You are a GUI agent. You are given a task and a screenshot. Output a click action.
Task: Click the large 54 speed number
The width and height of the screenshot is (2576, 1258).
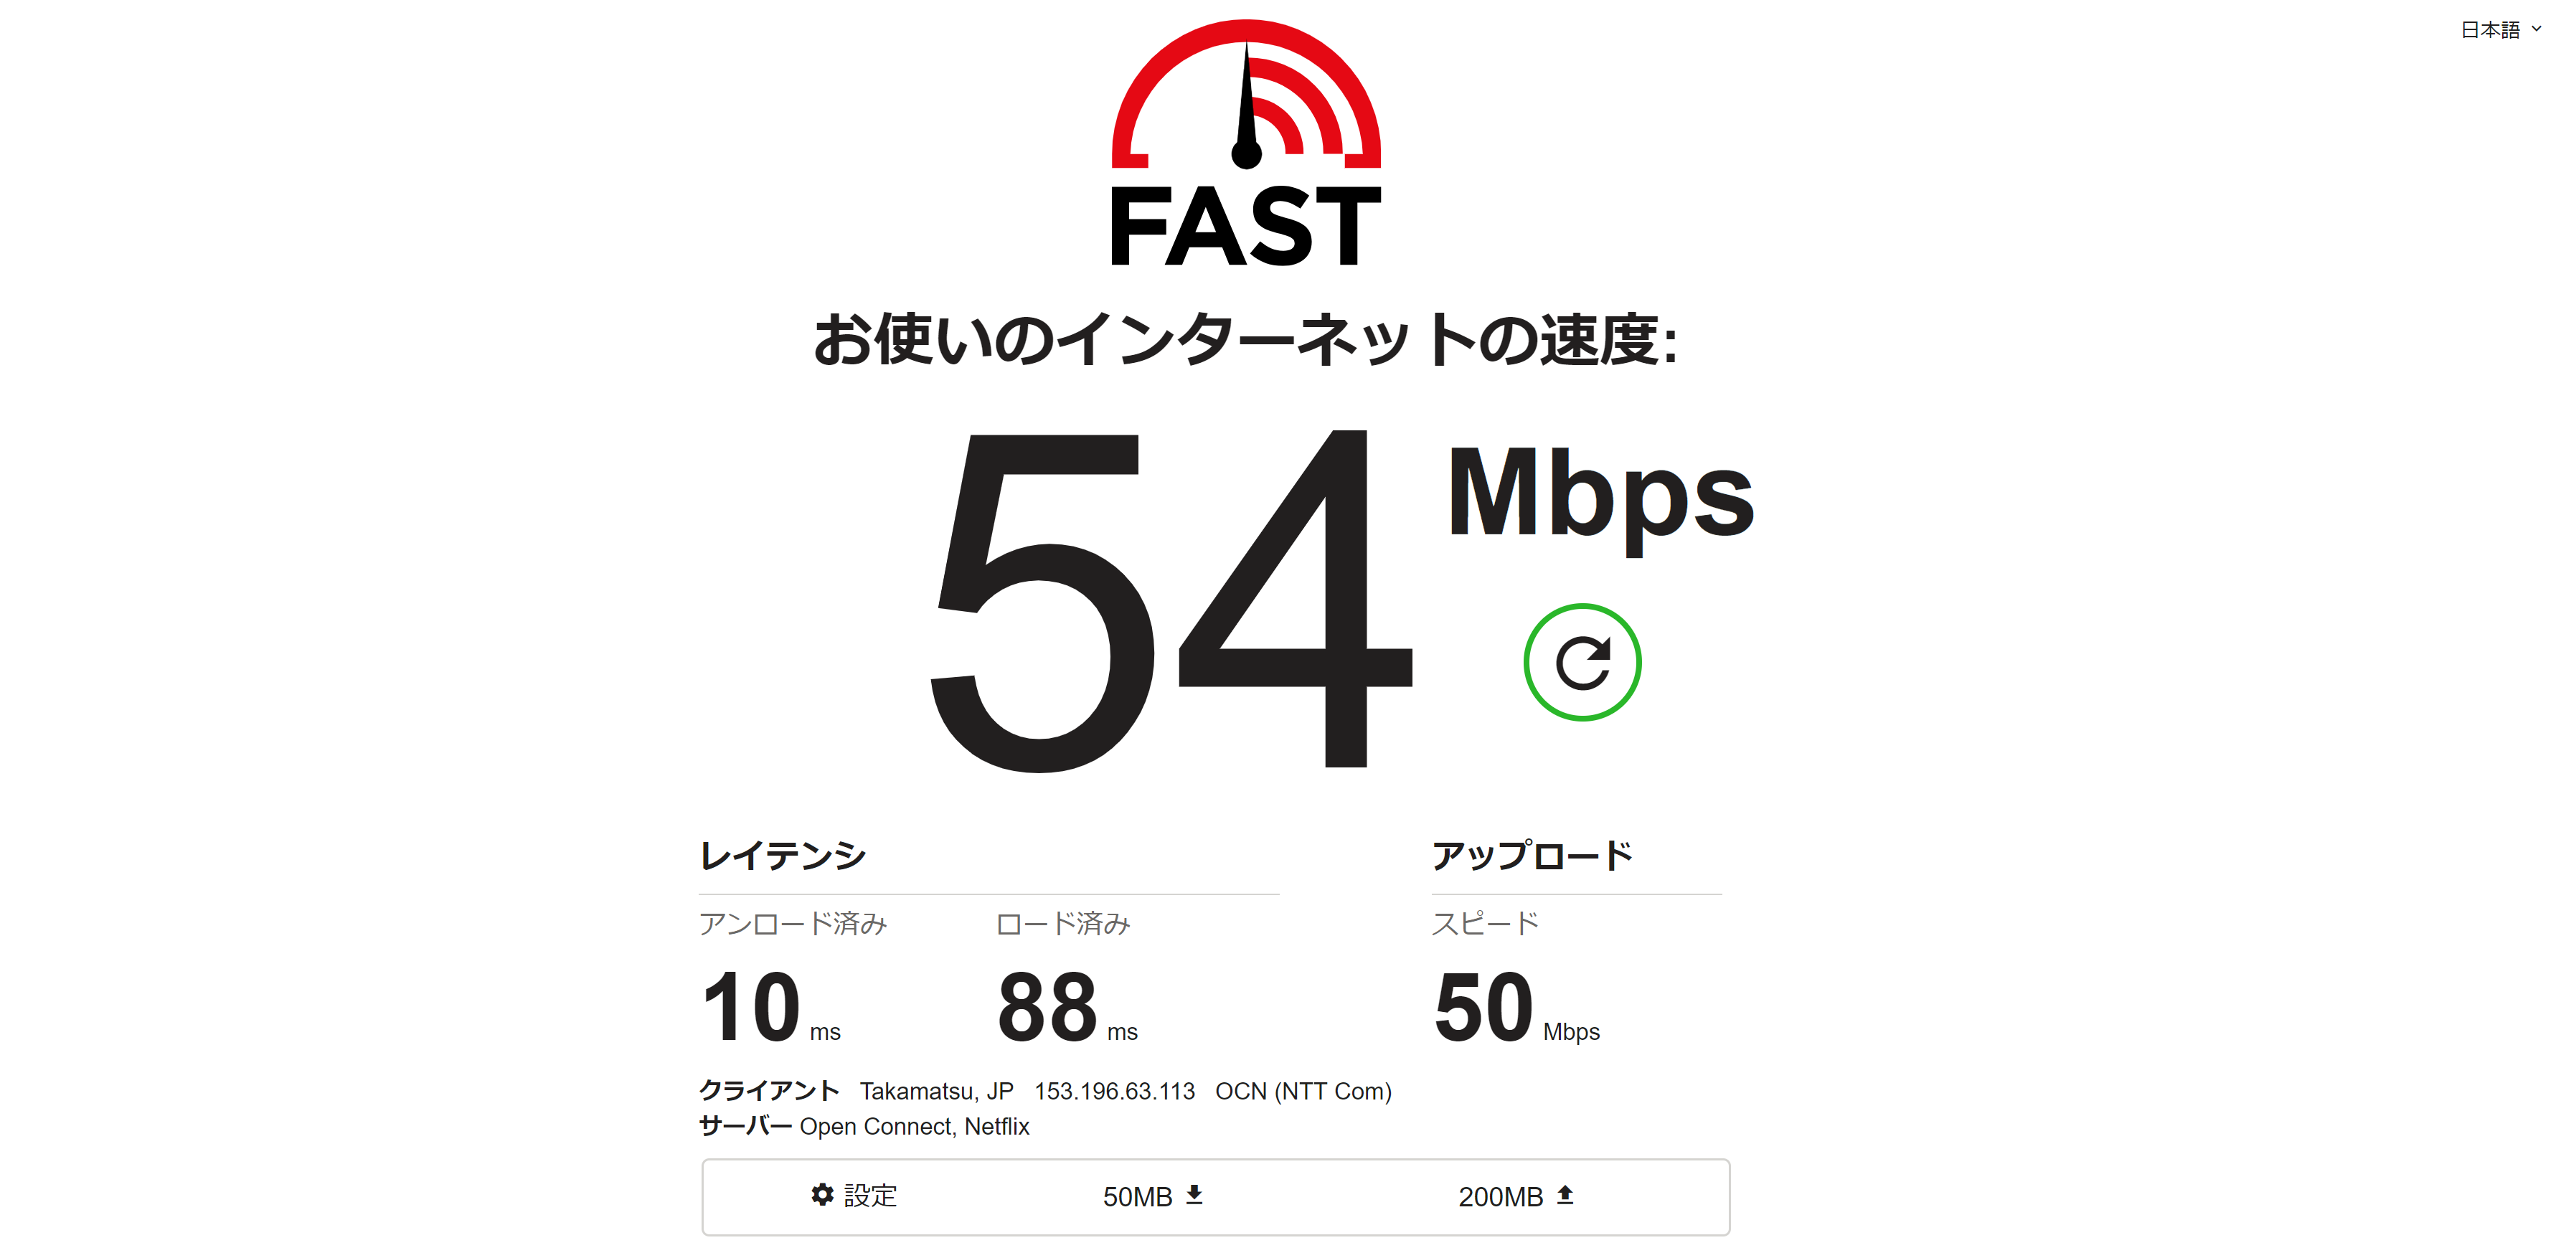1171,599
